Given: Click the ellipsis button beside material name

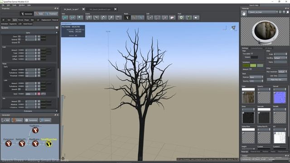Looking at the screenshot, I should tap(280, 12).
